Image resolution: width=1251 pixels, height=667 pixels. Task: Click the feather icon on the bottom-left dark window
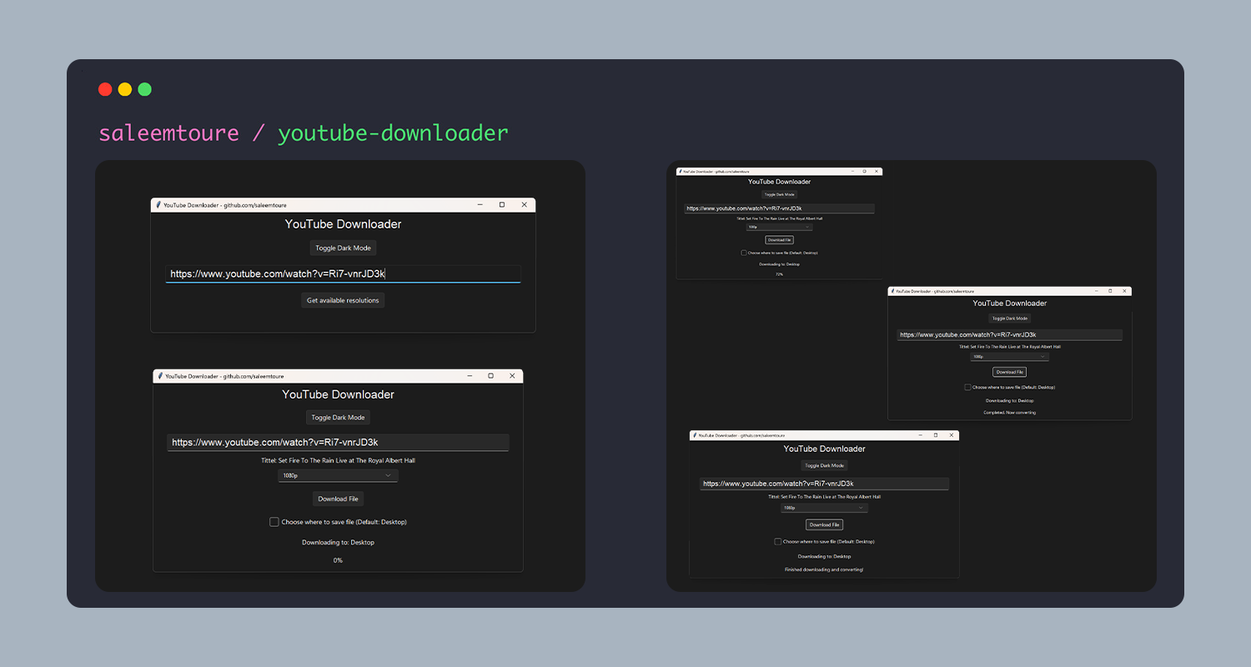pyautogui.click(x=158, y=375)
